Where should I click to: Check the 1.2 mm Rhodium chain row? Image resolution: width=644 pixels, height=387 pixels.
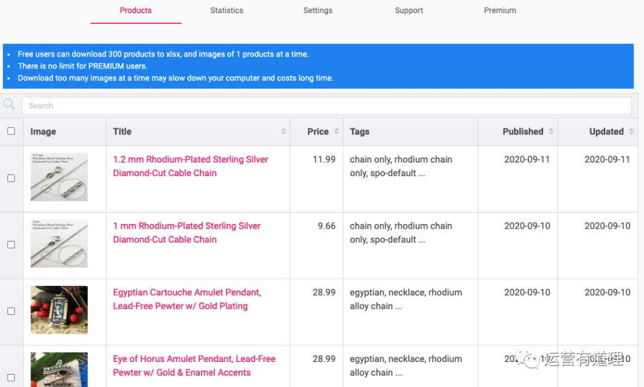tap(11, 178)
